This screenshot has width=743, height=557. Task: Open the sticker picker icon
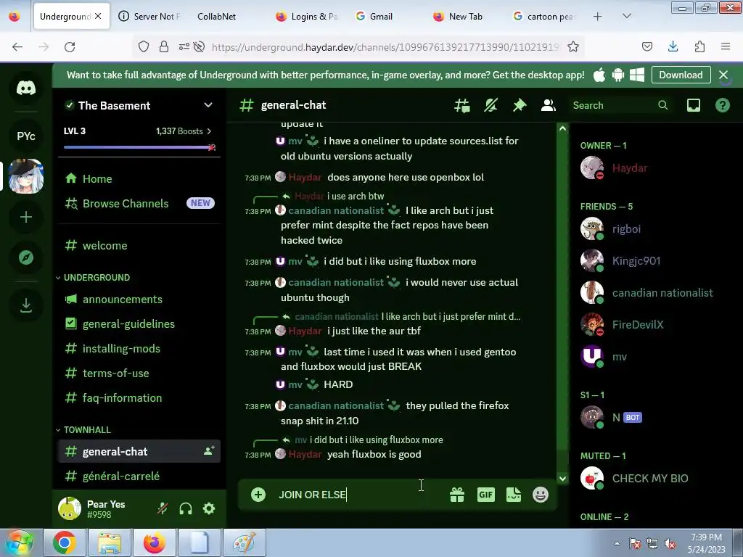[x=514, y=495]
